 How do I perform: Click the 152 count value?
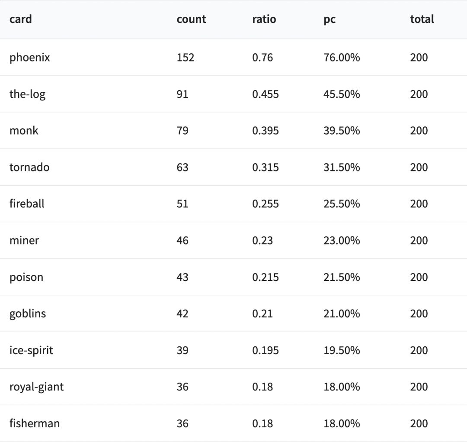click(x=185, y=58)
